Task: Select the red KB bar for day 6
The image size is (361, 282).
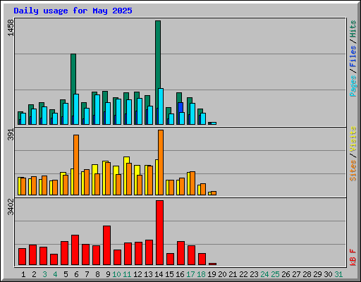Action: coord(75,250)
